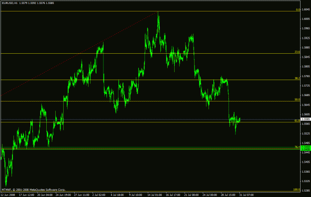This screenshot has height=197, width=311.
Task: Select the 76.4 Fibonacci level label
Action: [x=297, y=147]
